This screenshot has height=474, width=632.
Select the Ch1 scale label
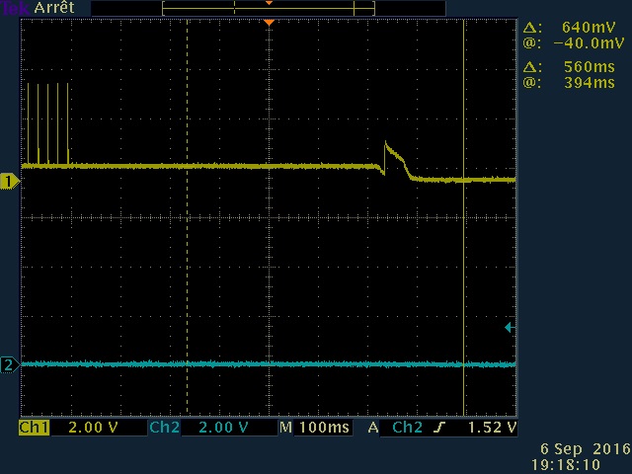(x=34, y=428)
